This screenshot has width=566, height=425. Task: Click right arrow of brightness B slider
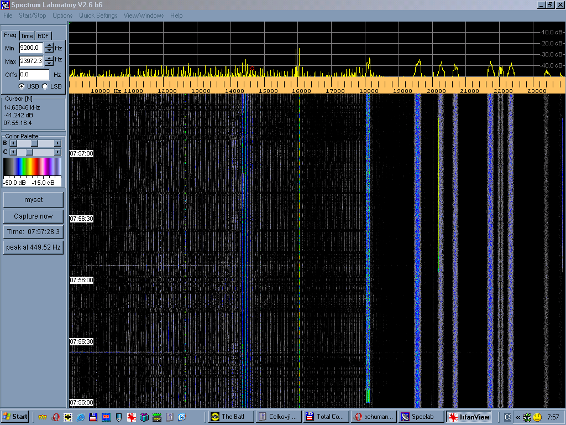click(x=57, y=143)
